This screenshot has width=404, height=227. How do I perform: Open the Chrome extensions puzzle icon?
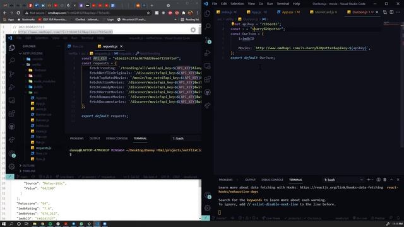coord(184,13)
